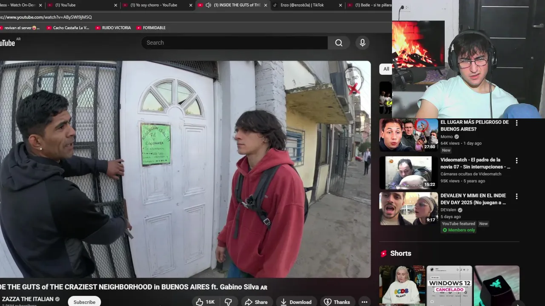
Task: Click the YouTube logo
Action: click(x=8, y=42)
